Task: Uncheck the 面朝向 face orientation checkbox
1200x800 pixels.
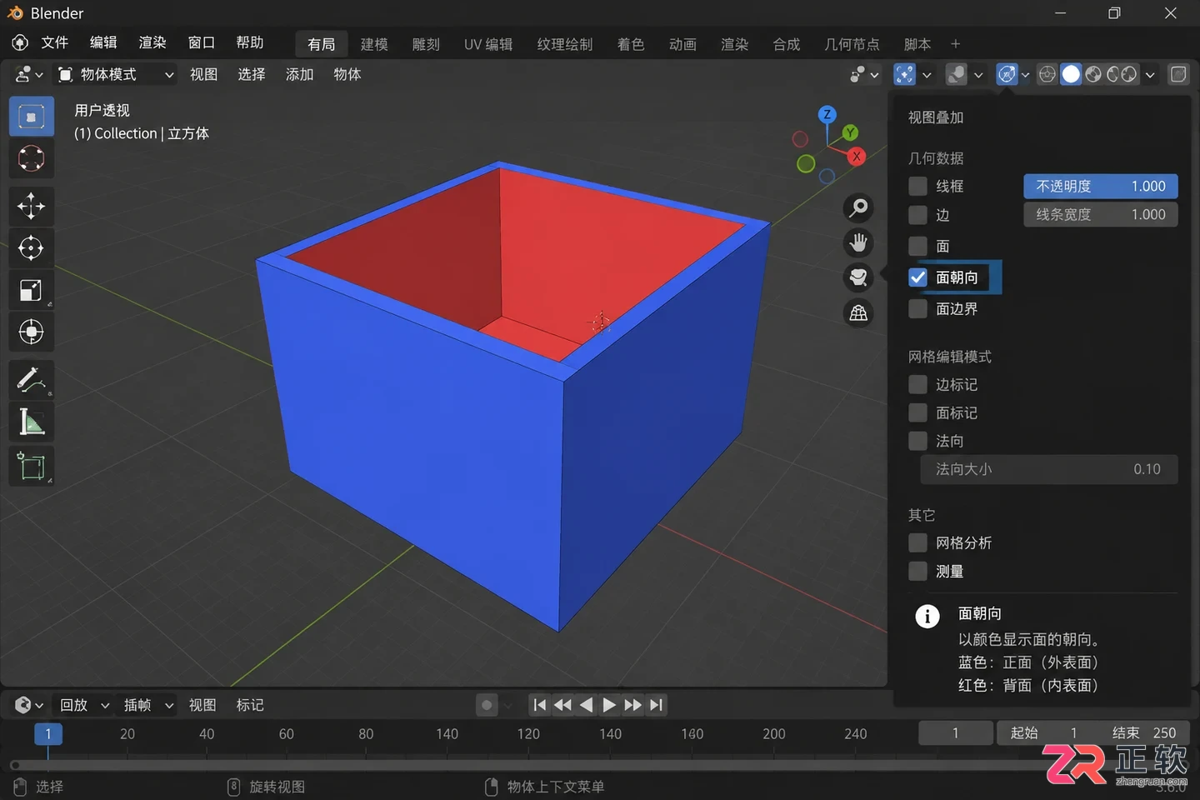Action: pyautogui.click(x=917, y=277)
